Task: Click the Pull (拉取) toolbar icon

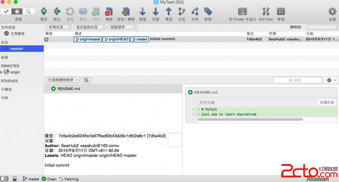Action: click(156, 11)
